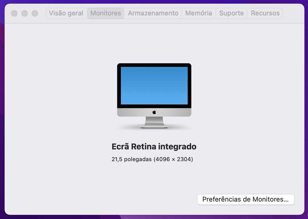
Task: Click the Preferências de Monitores button
Action: pos(246,199)
